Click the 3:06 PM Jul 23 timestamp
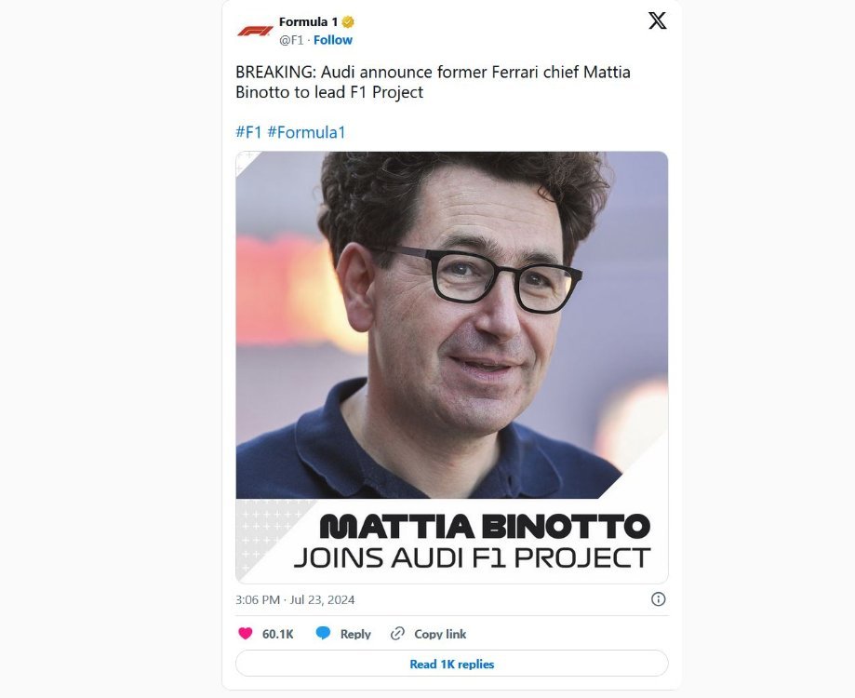 click(295, 600)
